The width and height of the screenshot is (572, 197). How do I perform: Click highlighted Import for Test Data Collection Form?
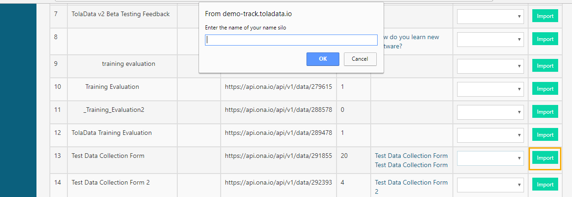point(545,158)
